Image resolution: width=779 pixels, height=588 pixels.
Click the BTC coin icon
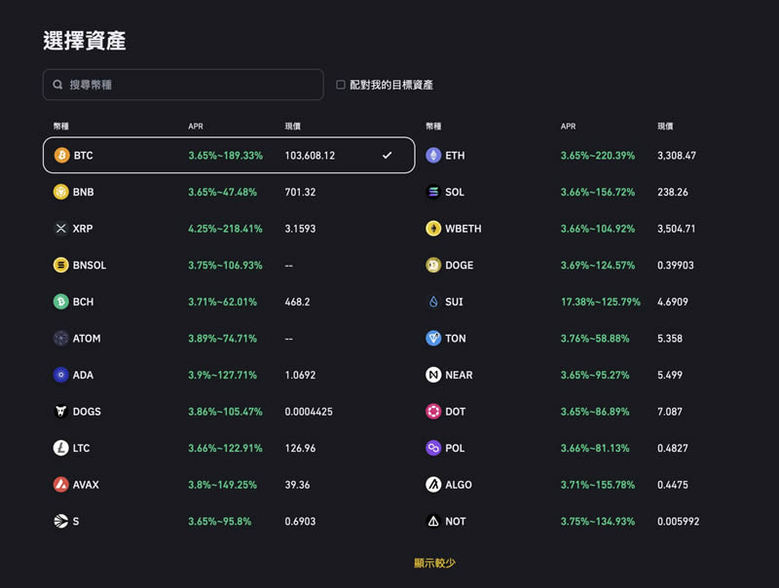click(61, 156)
